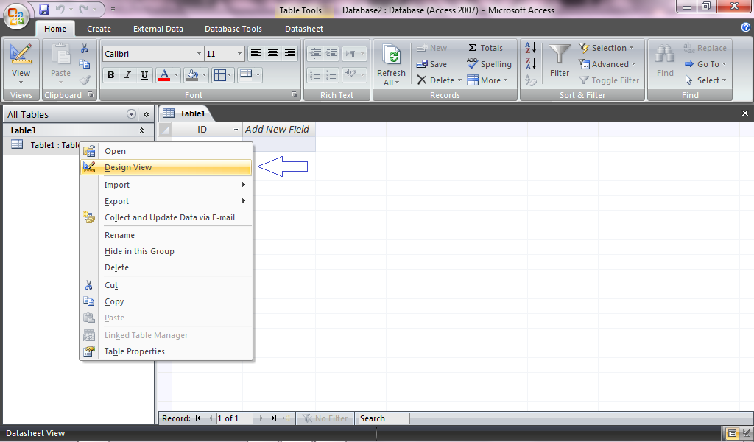Screen dimensions: 754x442
Task: Click the Font Color red A swatch
Action: pos(164,74)
